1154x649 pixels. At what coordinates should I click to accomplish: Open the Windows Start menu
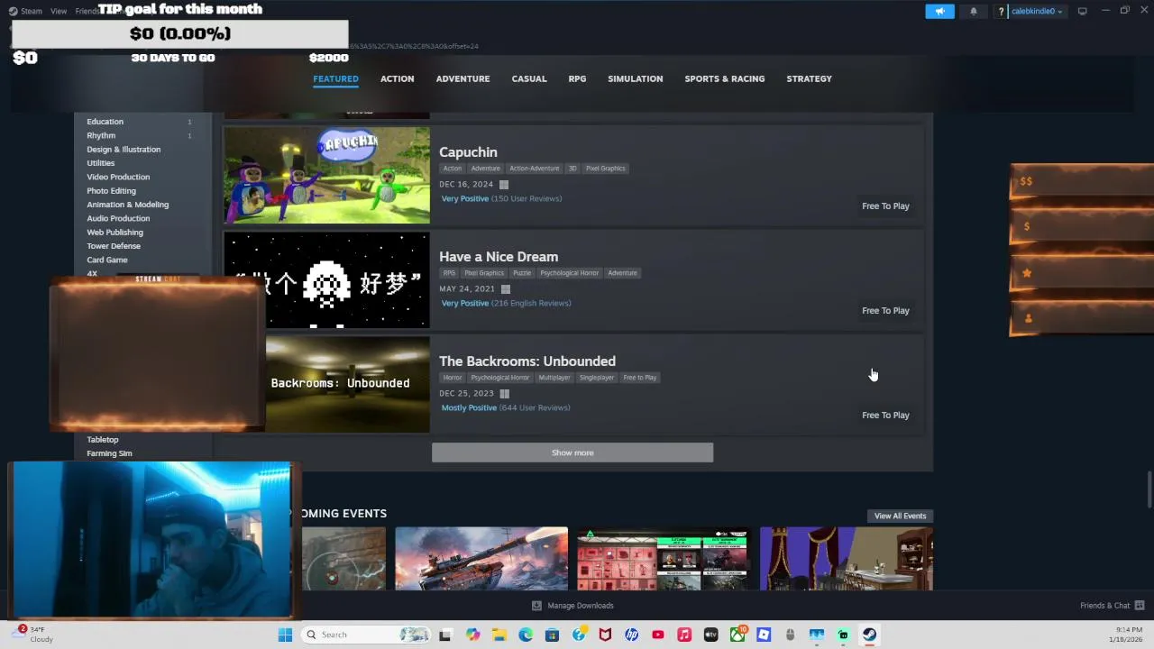click(x=285, y=635)
